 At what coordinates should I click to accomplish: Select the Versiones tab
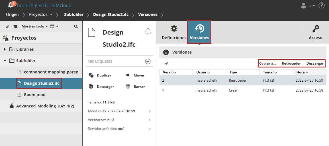point(199,32)
